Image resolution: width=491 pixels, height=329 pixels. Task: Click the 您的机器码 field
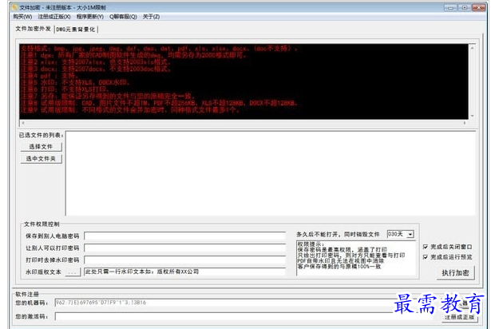tap(224, 303)
